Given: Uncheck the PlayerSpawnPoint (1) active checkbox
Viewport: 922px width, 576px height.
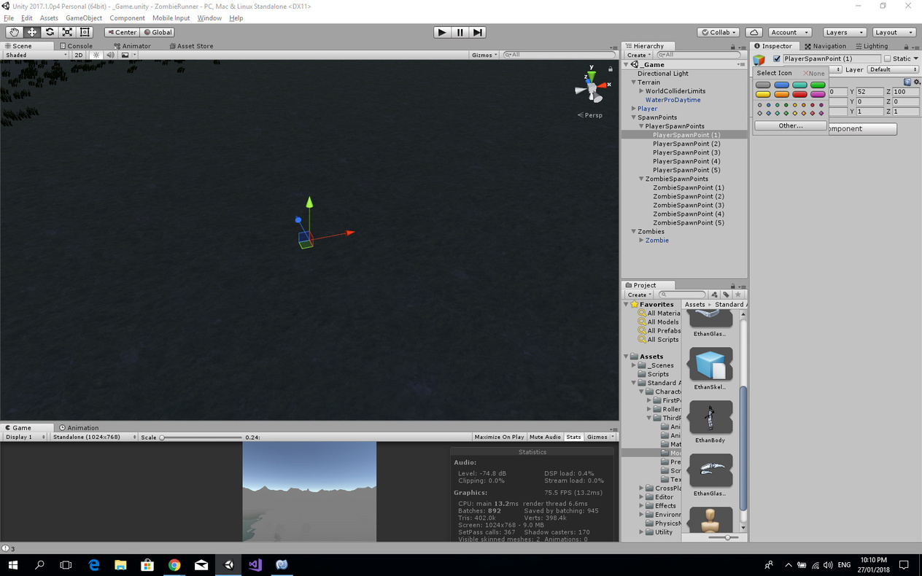Looking at the screenshot, I should pos(777,59).
